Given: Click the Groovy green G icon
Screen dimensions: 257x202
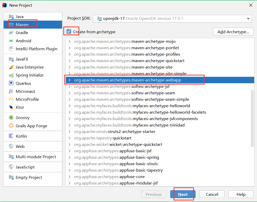Looking at the screenshot, I should [x=11, y=117].
